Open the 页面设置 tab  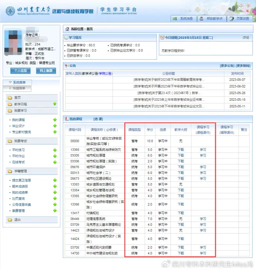[x=240, y=19]
